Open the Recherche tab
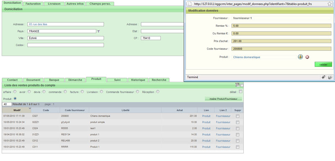 [159, 80]
